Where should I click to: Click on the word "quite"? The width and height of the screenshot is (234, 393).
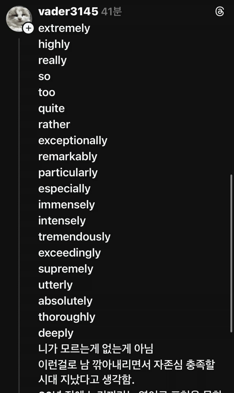point(51,108)
